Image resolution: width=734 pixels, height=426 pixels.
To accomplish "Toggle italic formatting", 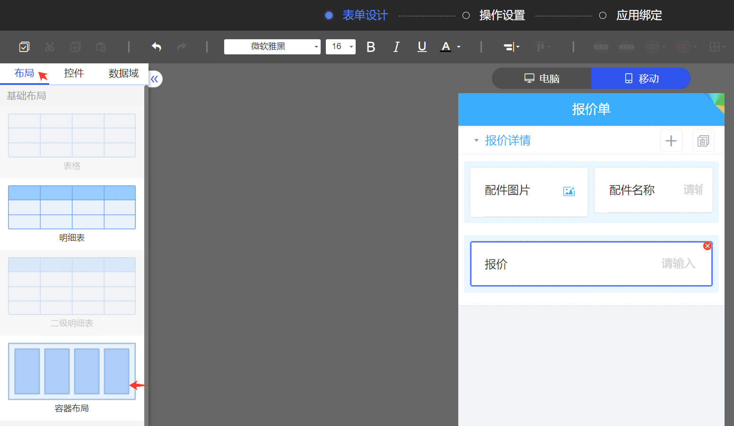I will (396, 46).
